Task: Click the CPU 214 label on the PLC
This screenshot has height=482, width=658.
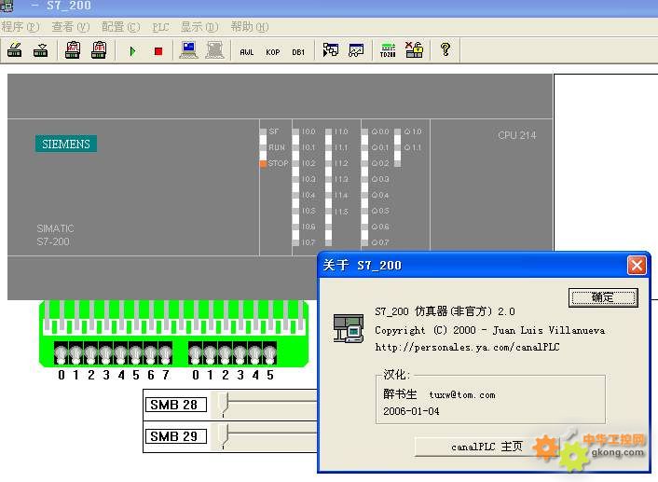Action: (517, 135)
